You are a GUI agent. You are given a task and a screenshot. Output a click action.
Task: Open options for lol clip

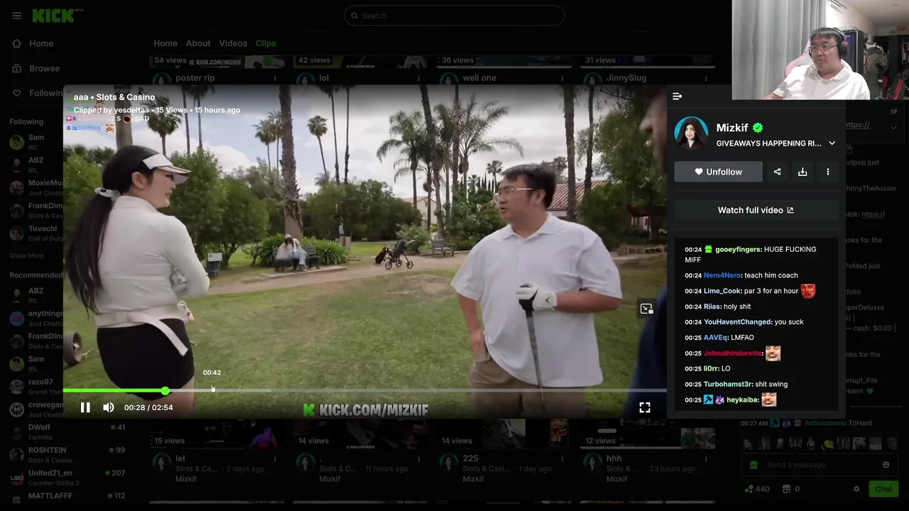pos(418,78)
